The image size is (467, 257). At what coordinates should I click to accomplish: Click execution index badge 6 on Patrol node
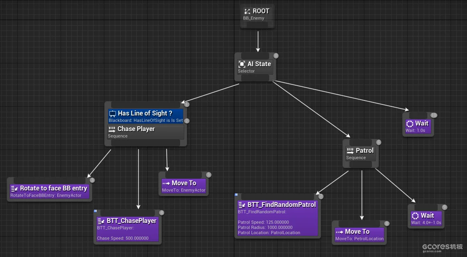pyautogui.click(x=378, y=142)
